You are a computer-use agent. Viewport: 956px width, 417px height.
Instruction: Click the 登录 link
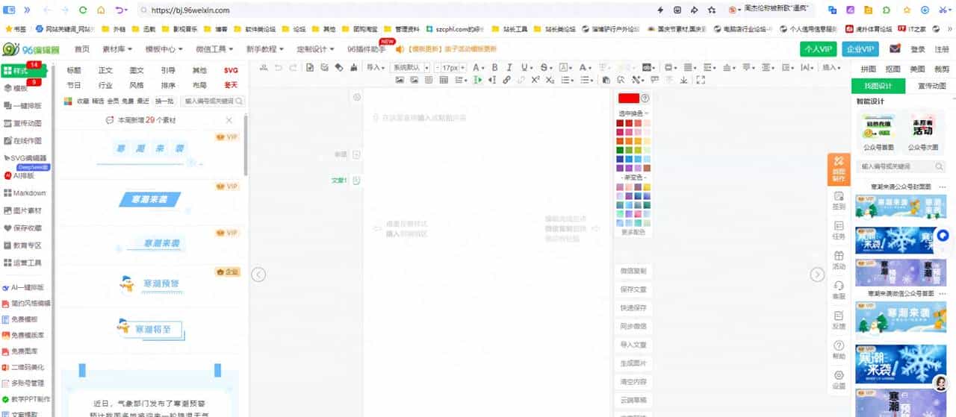917,49
